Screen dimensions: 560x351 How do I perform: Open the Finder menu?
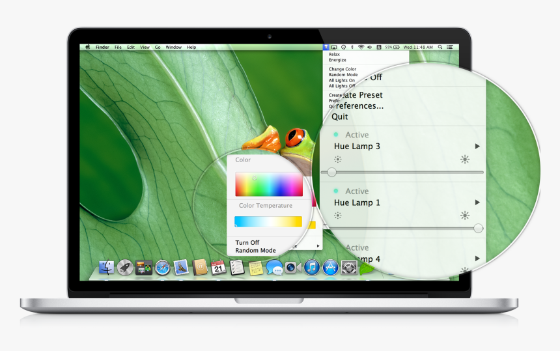pos(102,47)
